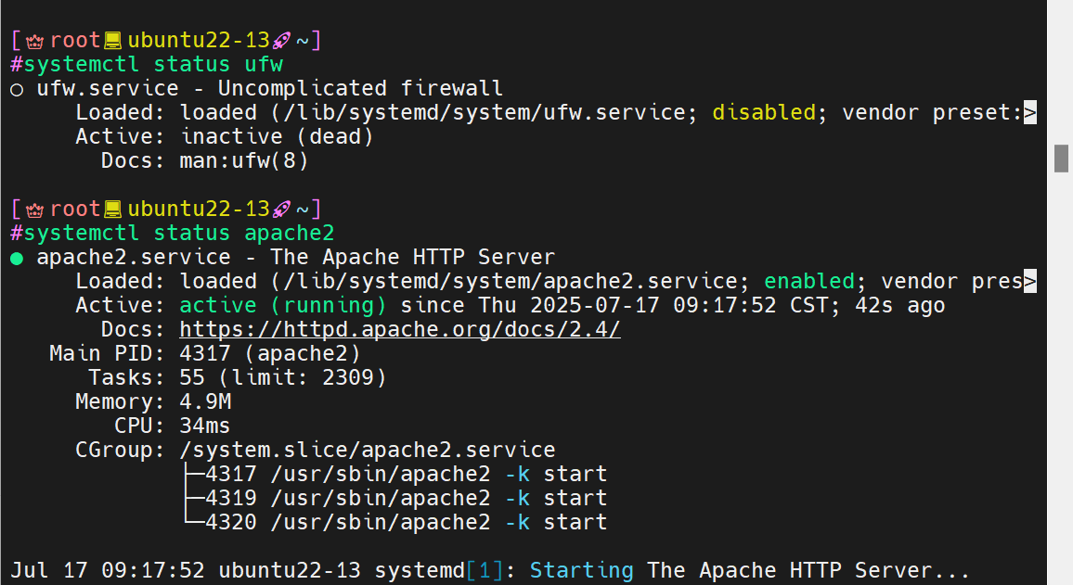Click the CGroup path '/system.slice/apache2.service'
This screenshot has height=585, width=1073.
pyautogui.click(x=368, y=450)
